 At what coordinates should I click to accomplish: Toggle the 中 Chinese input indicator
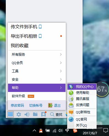[67, 130]
